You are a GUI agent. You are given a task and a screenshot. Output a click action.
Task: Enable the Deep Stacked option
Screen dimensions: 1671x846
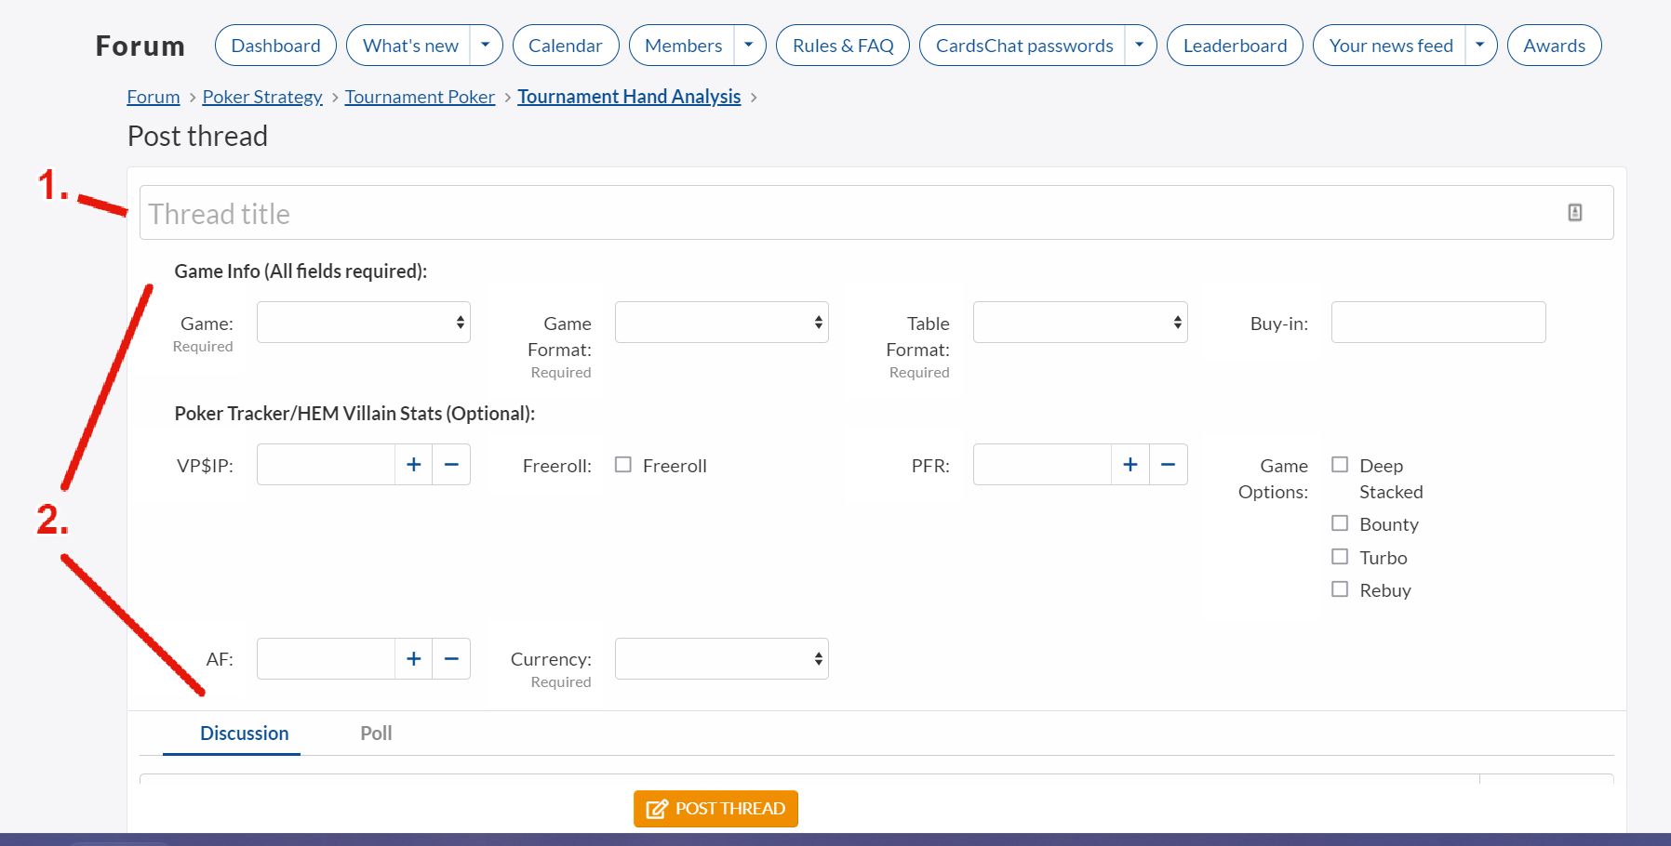1340,465
